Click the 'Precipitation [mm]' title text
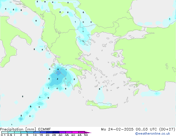The image size is (176, 136). pos(18,129)
